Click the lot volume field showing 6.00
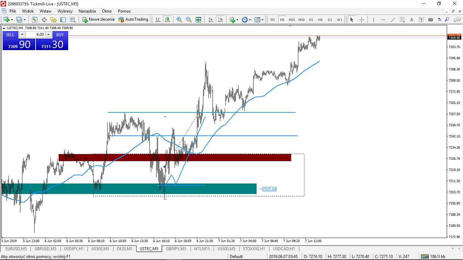463x260 pixels. click(35, 35)
